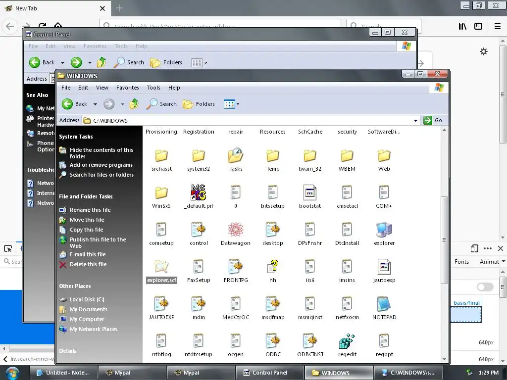Open Edit menu in WINDOWS window
Screen dimensions: 507x380
click(x=83, y=88)
